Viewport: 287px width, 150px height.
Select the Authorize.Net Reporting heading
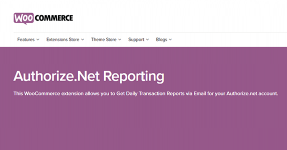coord(89,76)
